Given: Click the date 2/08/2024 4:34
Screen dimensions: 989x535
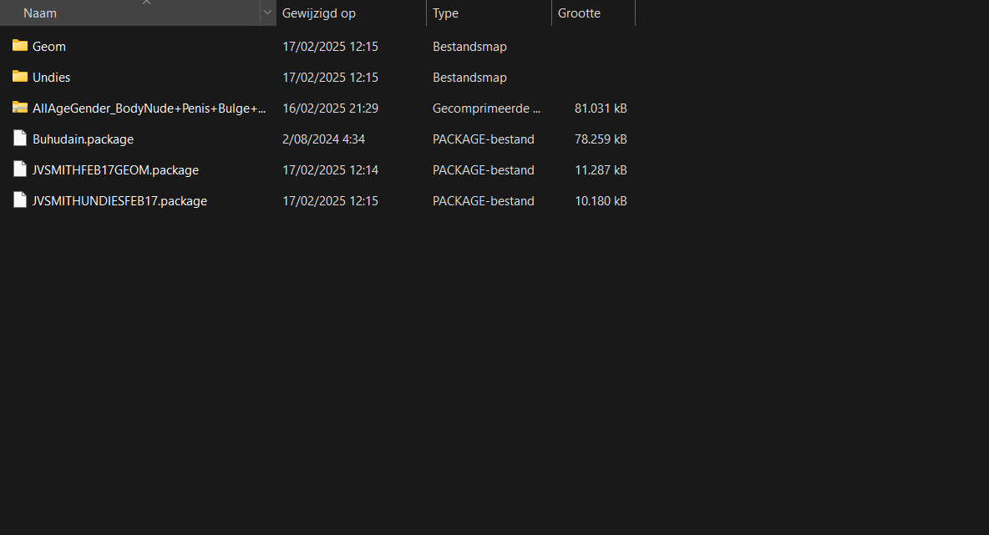Looking at the screenshot, I should pyautogui.click(x=323, y=139).
